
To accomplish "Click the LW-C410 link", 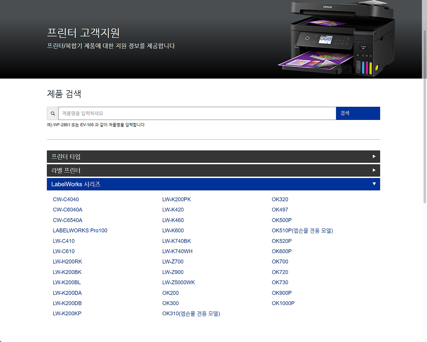I will (63, 241).
